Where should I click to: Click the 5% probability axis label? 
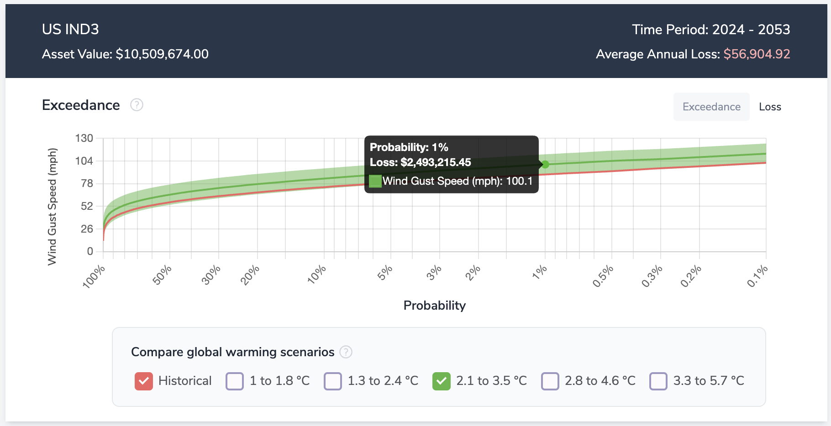[385, 272]
